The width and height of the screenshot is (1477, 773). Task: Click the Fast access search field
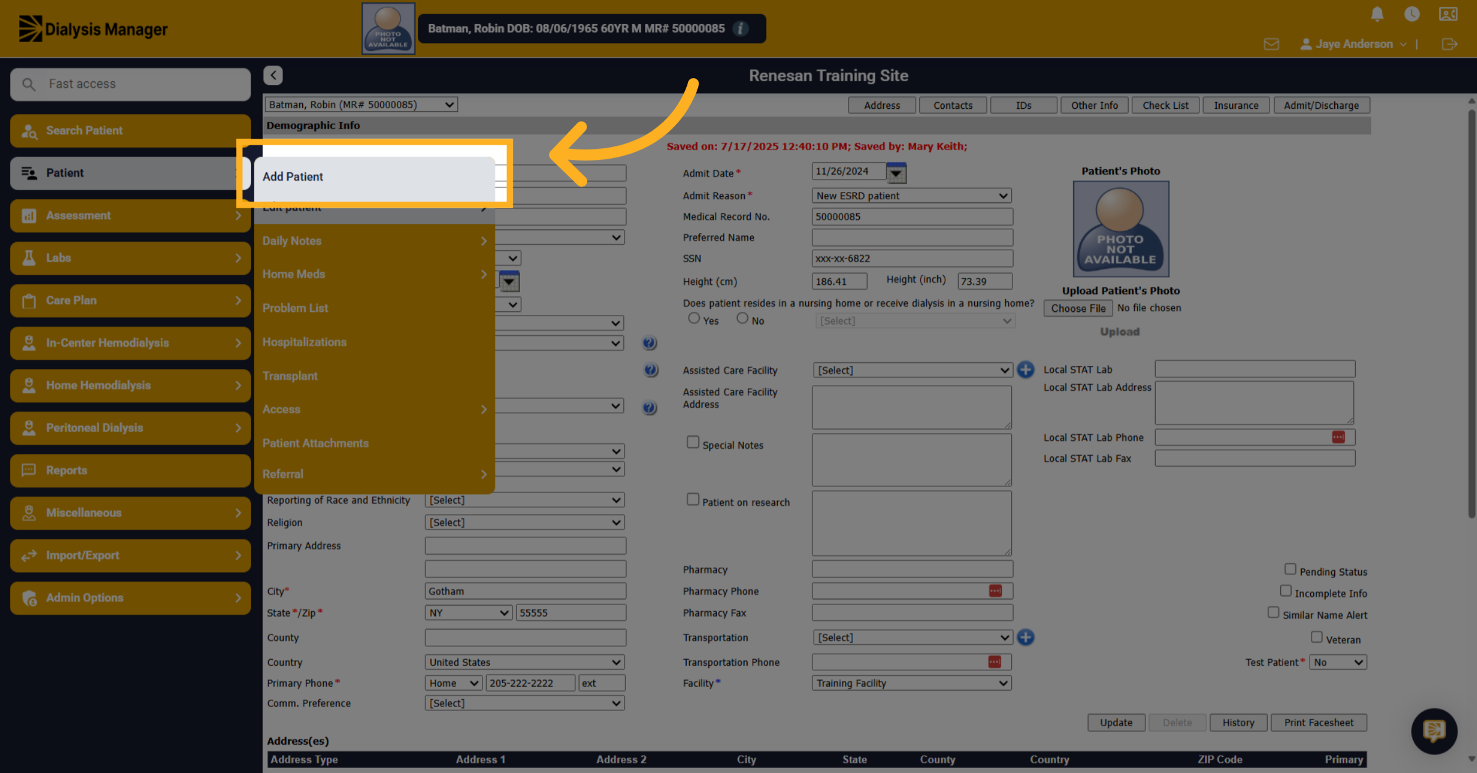130,84
